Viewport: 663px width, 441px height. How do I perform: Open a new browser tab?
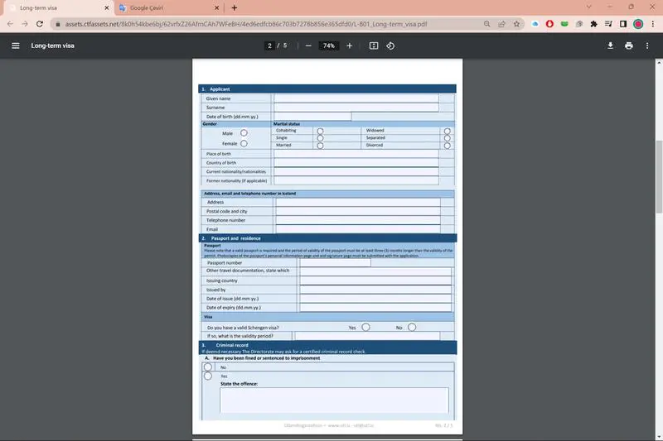click(235, 7)
